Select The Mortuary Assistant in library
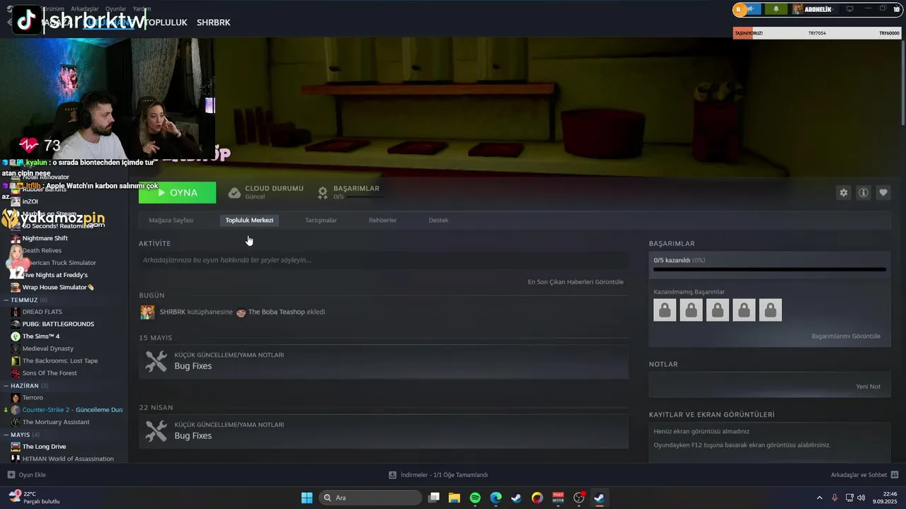The height and width of the screenshot is (509, 906). (x=56, y=422)
